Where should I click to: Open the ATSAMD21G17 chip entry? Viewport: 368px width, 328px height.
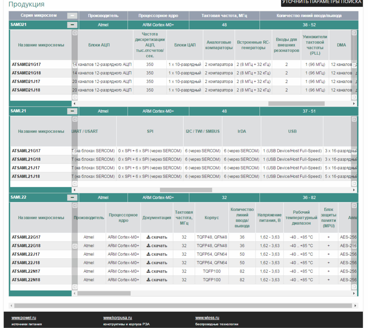pyautogui.click(x=26, y=65)
